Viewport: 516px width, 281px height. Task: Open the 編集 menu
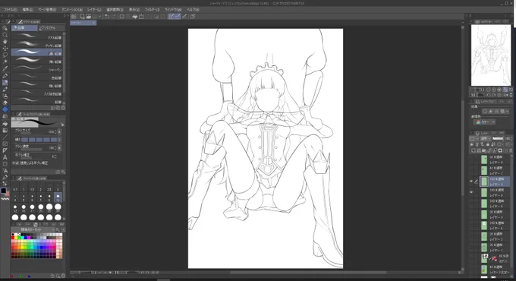27,10
